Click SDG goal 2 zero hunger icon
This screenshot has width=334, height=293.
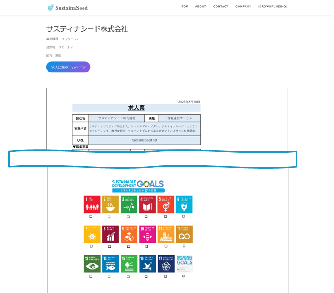coord(110,204)
